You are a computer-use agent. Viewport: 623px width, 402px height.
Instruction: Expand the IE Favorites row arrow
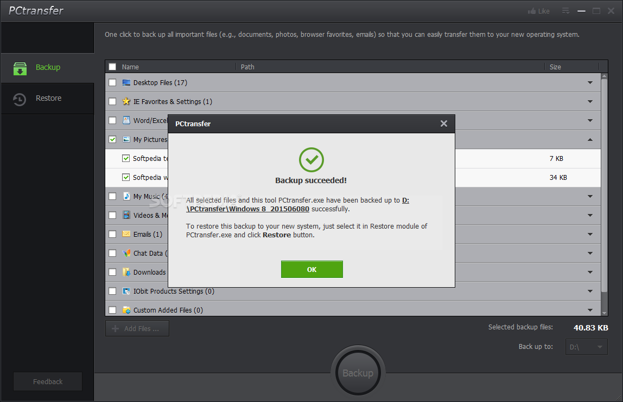pyautogui.click(x=590, y=102)
